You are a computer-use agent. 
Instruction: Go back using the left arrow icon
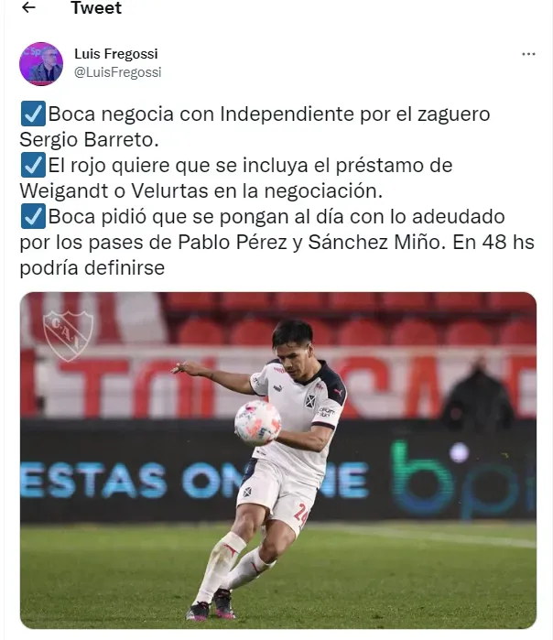click(28, 7)
